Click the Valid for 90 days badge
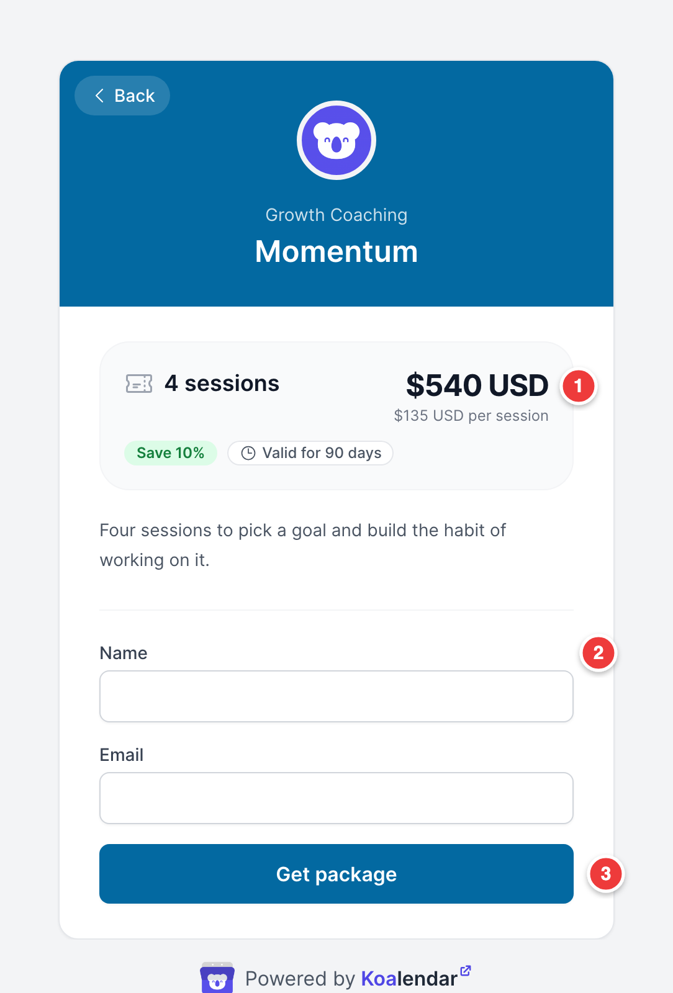673x993 pixels. pos(310,453)
